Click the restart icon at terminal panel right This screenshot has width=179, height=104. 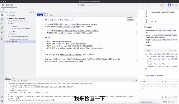point(136,81)
